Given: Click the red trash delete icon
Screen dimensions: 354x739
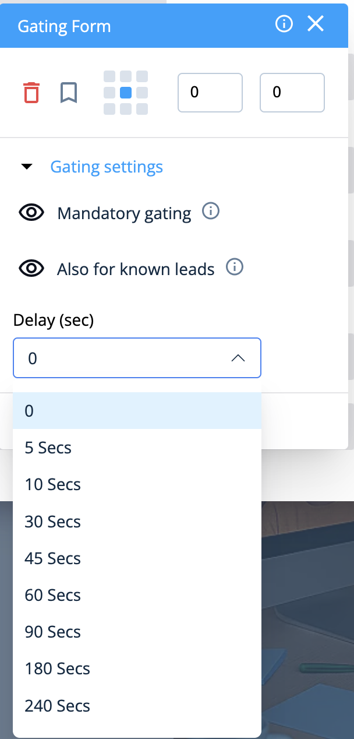Looking at the screenshot, I should click(31, 93).
